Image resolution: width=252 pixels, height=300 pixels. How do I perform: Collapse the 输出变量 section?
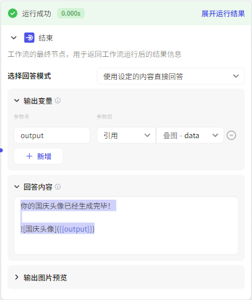point(17,100)
